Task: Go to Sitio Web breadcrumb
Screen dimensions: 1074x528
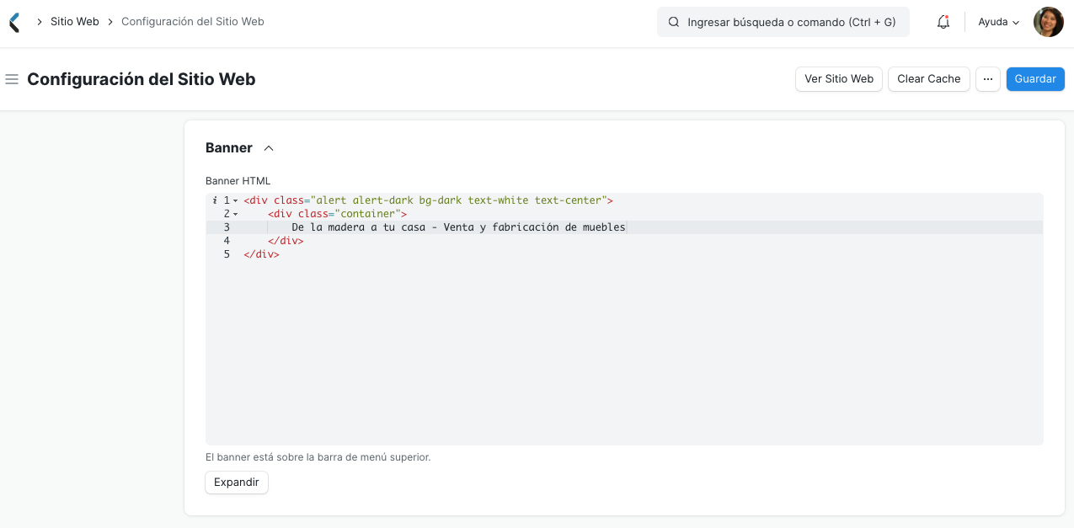Action: tap(75, 22)
